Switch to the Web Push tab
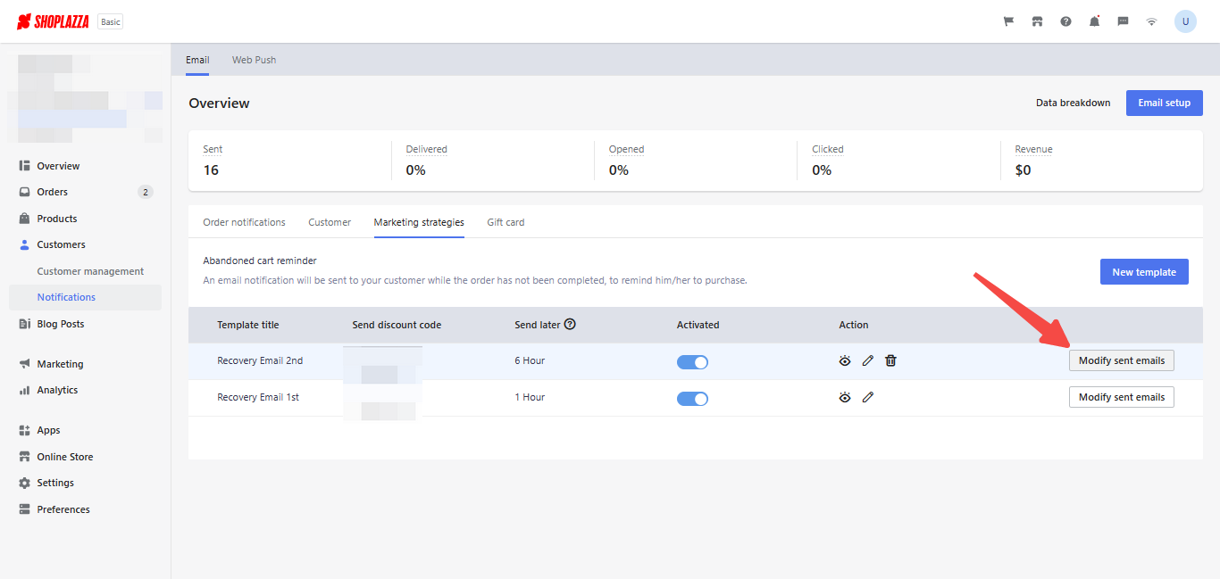Screen dimensions: 1220x579 (255, 60)
